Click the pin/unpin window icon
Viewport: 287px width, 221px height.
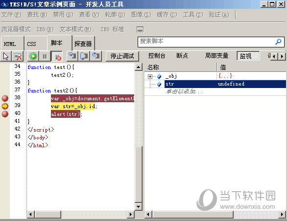tap(140, 29)
